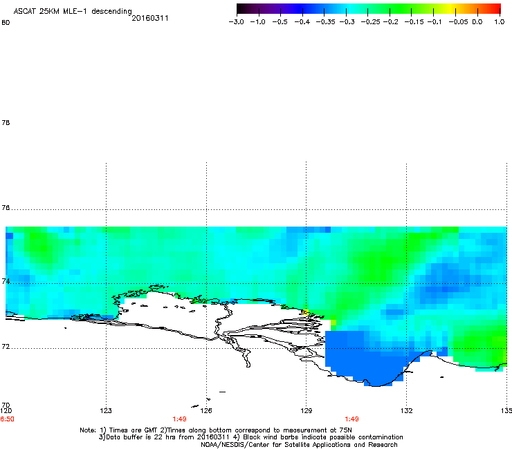Viewport: 512px width, 449px height.
Task: Click the yellow section of the colorbar
Action: (x=452, y=9)
